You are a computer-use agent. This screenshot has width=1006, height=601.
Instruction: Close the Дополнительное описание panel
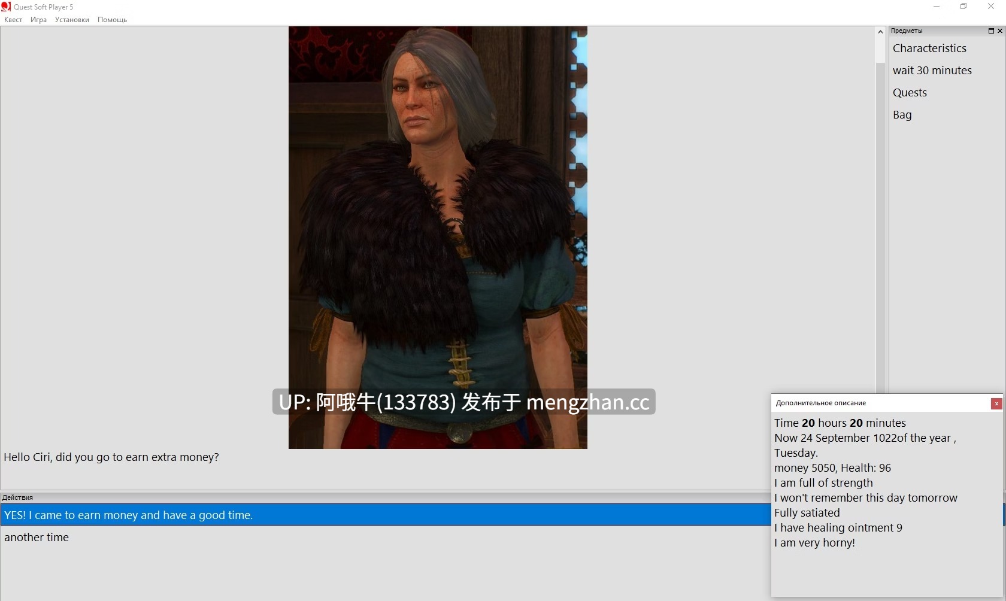click(x=996, y=403)
